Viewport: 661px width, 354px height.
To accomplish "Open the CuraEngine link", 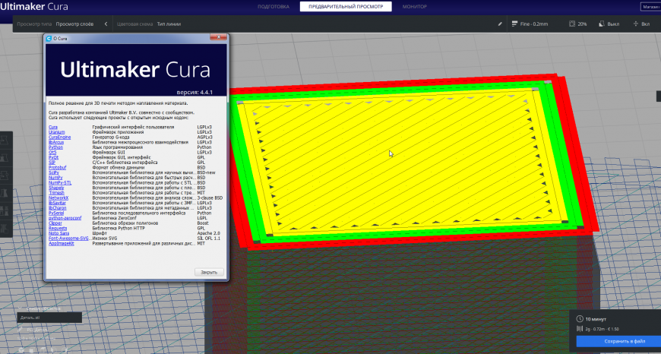I will tap(59, 137).
